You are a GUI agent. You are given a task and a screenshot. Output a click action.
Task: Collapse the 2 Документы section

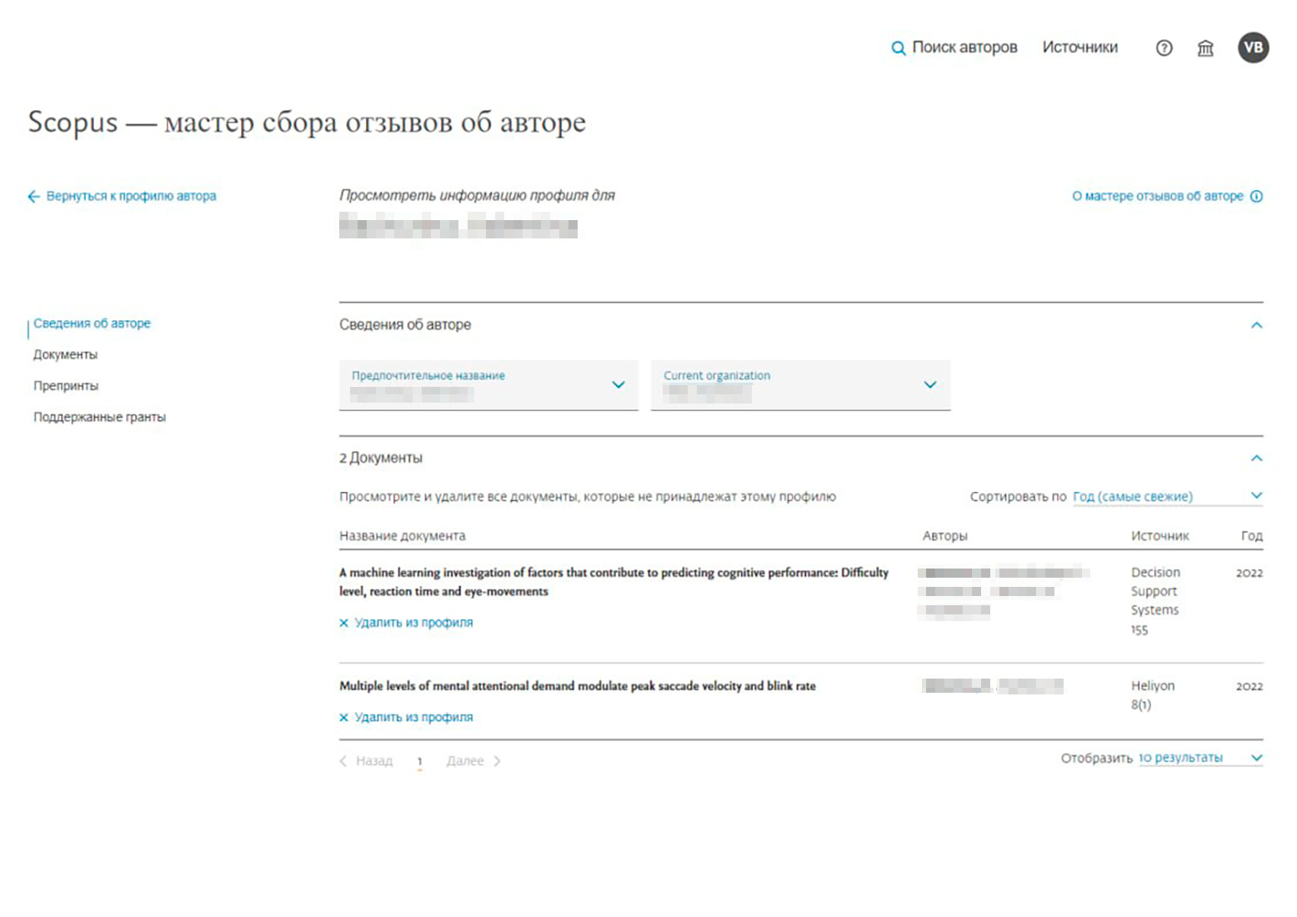click(x=1256, y=458)
